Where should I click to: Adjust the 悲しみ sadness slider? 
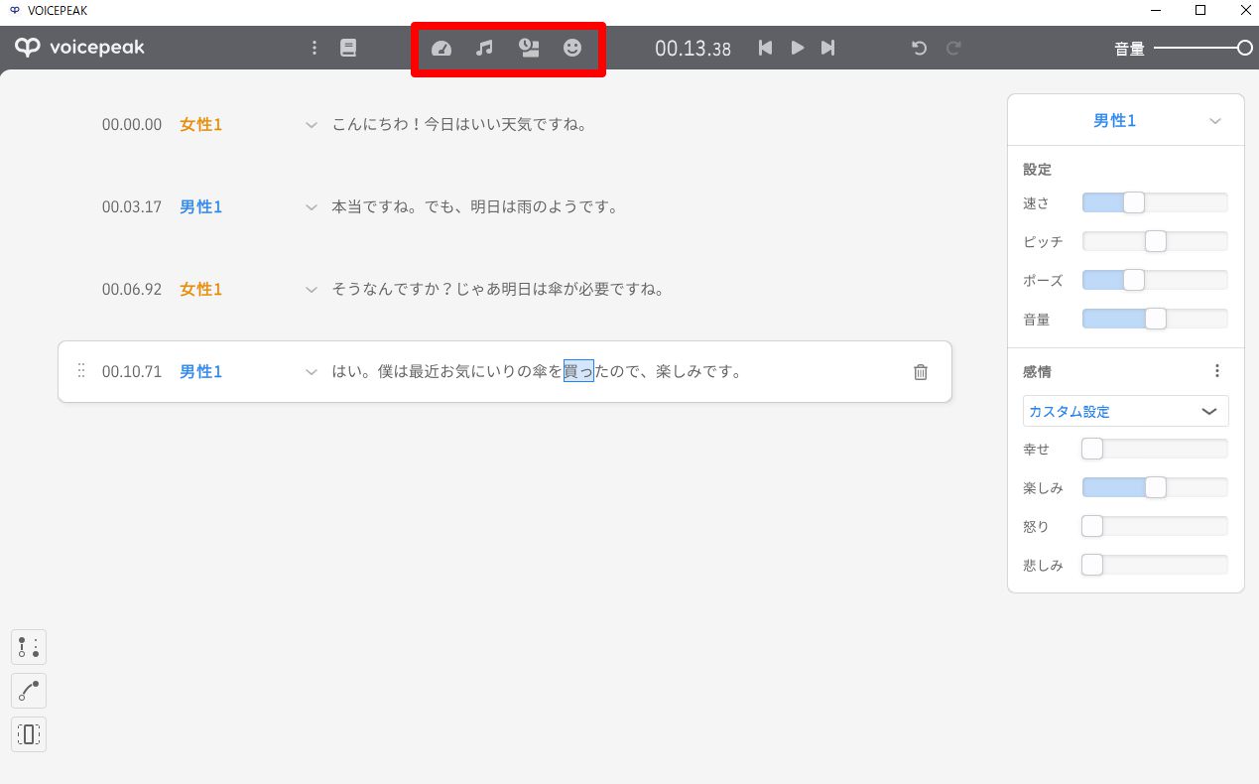[x=1155, y=565]
